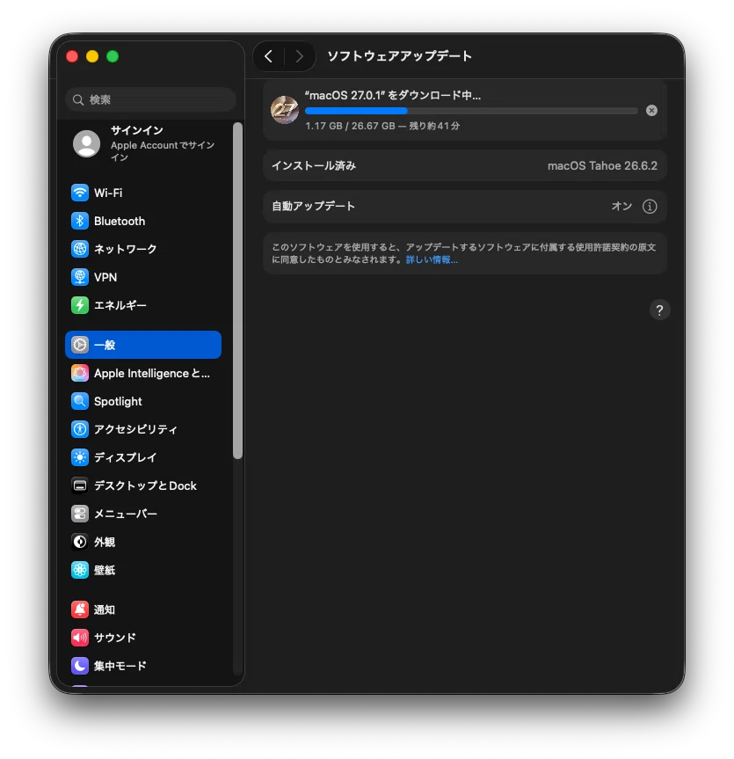Close window with red button
Screen dimensions: 734x759
click(x=72, y=56)
